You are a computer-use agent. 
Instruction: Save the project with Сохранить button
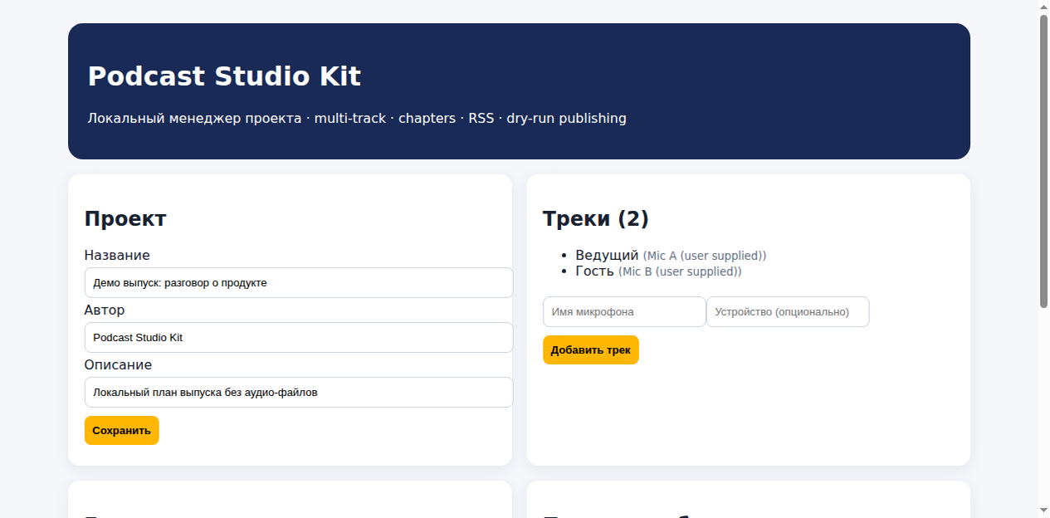(x=121, y=430)
